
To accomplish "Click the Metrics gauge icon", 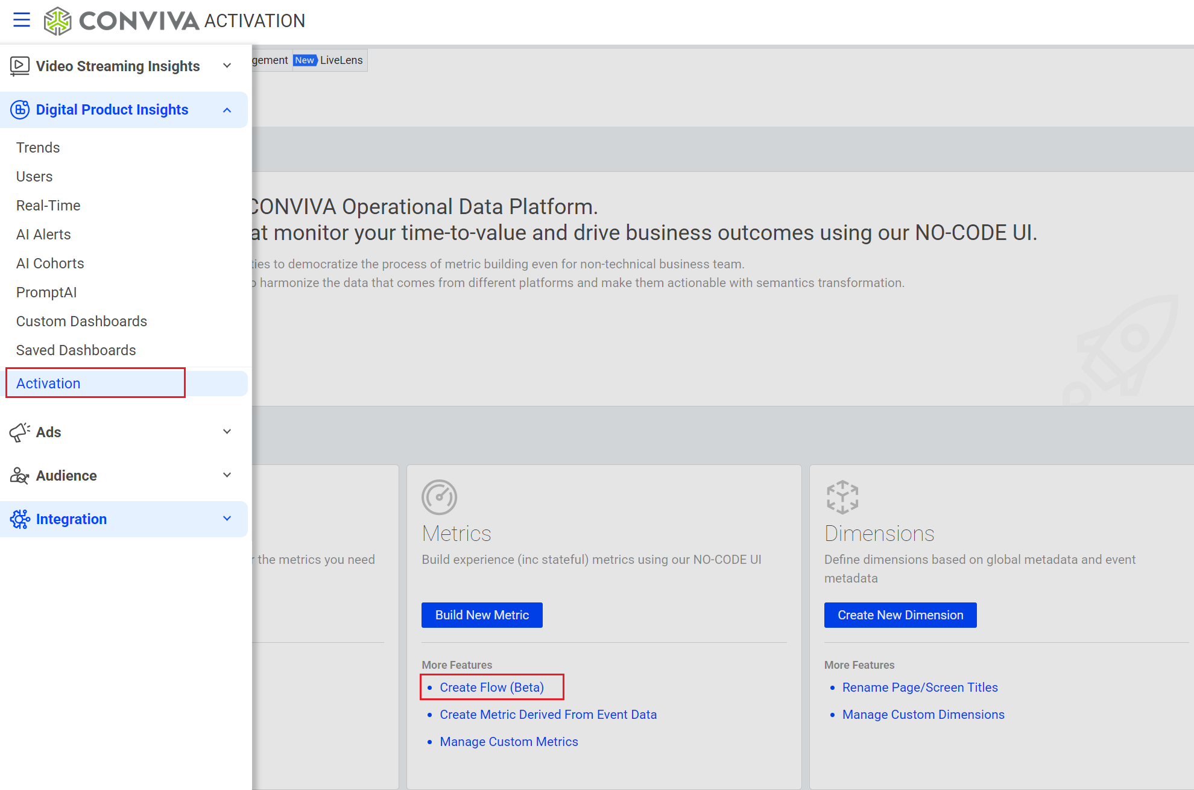I will click(x=439, y=498).
